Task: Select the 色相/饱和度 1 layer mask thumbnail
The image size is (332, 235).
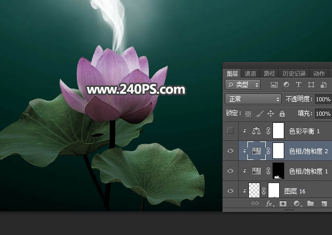Action: coord(278,170)
